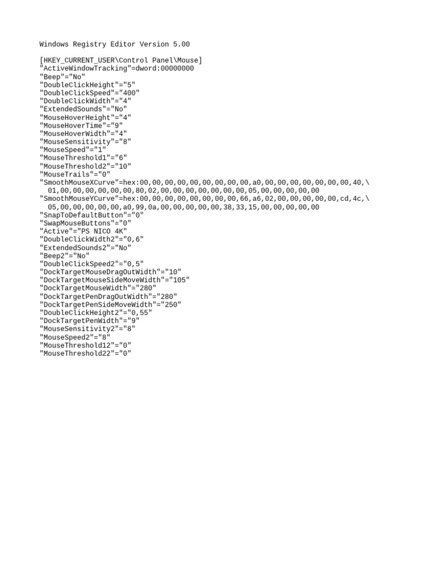Click the MouseThreshold2 "10" line
Image resolution: width=426 pixels, height=568 pixels.
[85, 166]
